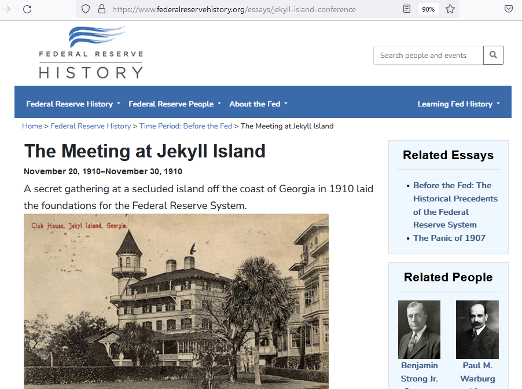Open the About the Fed dropdown
522x389 pixels.
click(258, 104)
